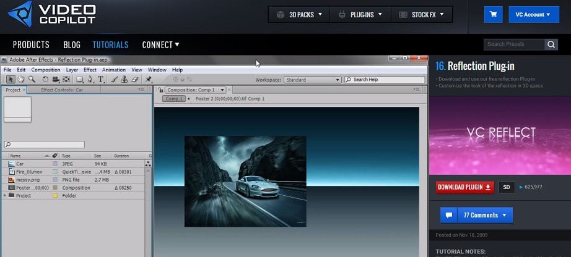Viewport: 571px width, 257px height.
Task: Select the Unified Camera tool
Action: coord(56,79)
